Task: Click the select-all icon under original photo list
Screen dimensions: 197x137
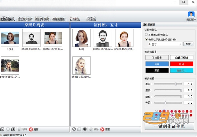Action: (2, 129)
